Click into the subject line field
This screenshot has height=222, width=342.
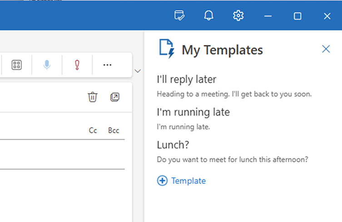(x=62, y=155)
